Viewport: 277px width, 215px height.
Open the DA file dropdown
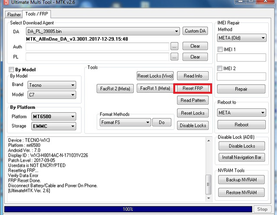pyautogui.click(x=103, y=32)
